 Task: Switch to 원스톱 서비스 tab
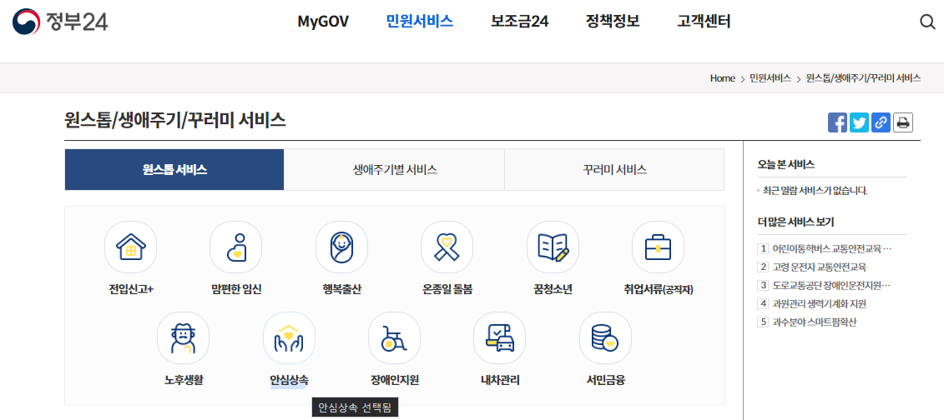tap(174, 169)
